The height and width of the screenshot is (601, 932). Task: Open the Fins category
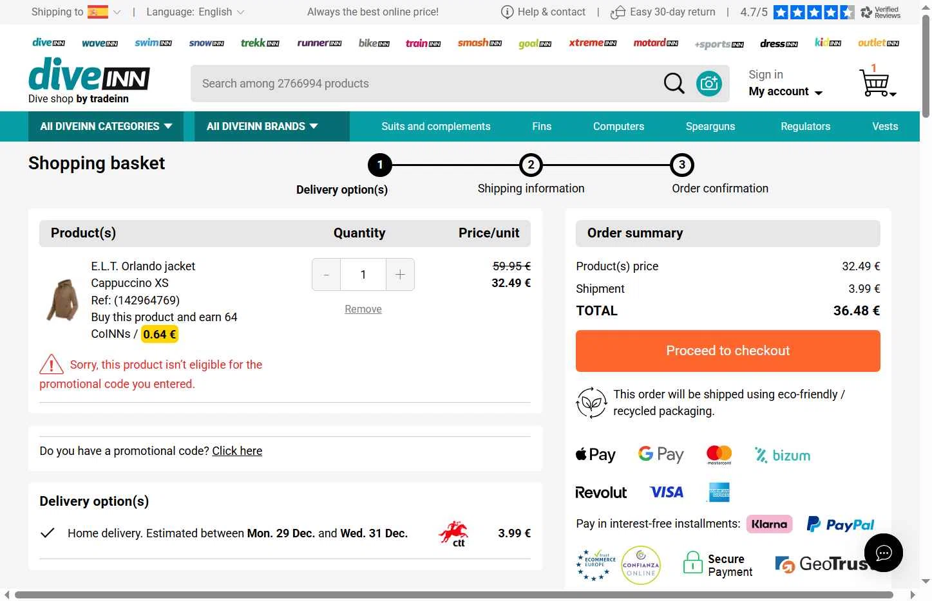coord(542,126)
